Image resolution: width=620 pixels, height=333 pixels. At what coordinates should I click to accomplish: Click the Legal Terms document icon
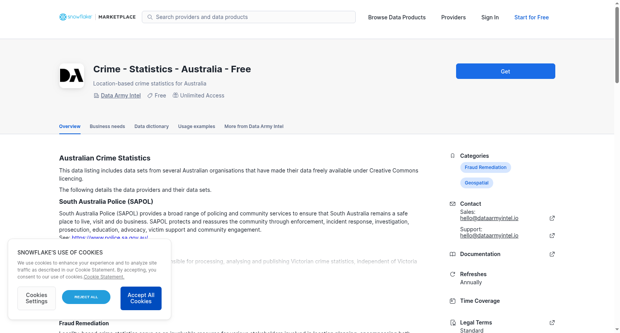pos(453,323)
